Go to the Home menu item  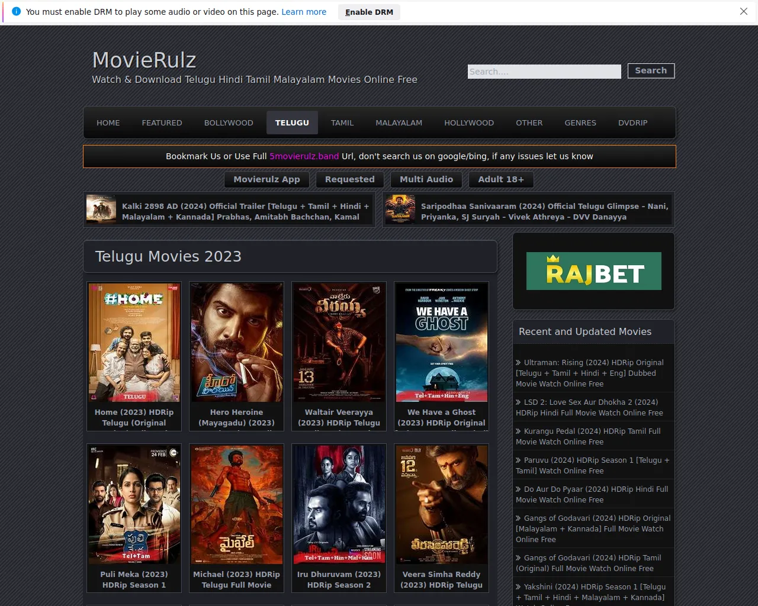pos(108,123)
